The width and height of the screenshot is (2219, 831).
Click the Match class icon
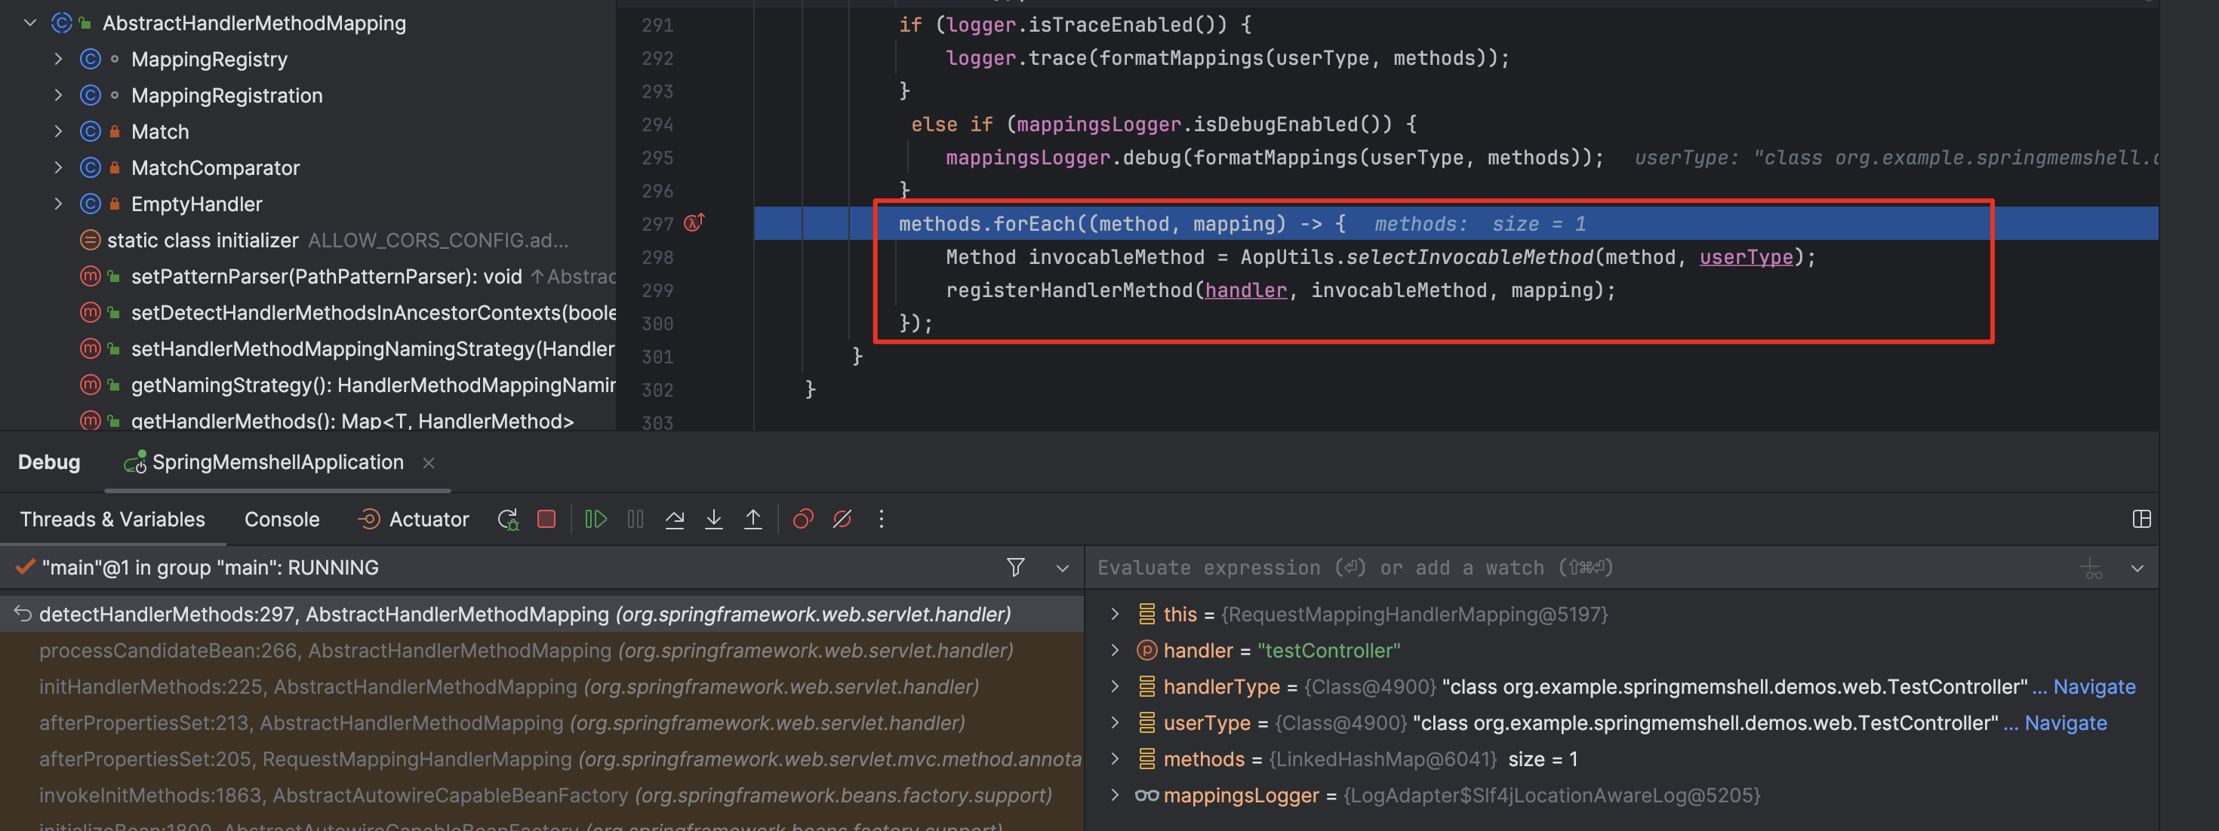[x=91, y=132]
